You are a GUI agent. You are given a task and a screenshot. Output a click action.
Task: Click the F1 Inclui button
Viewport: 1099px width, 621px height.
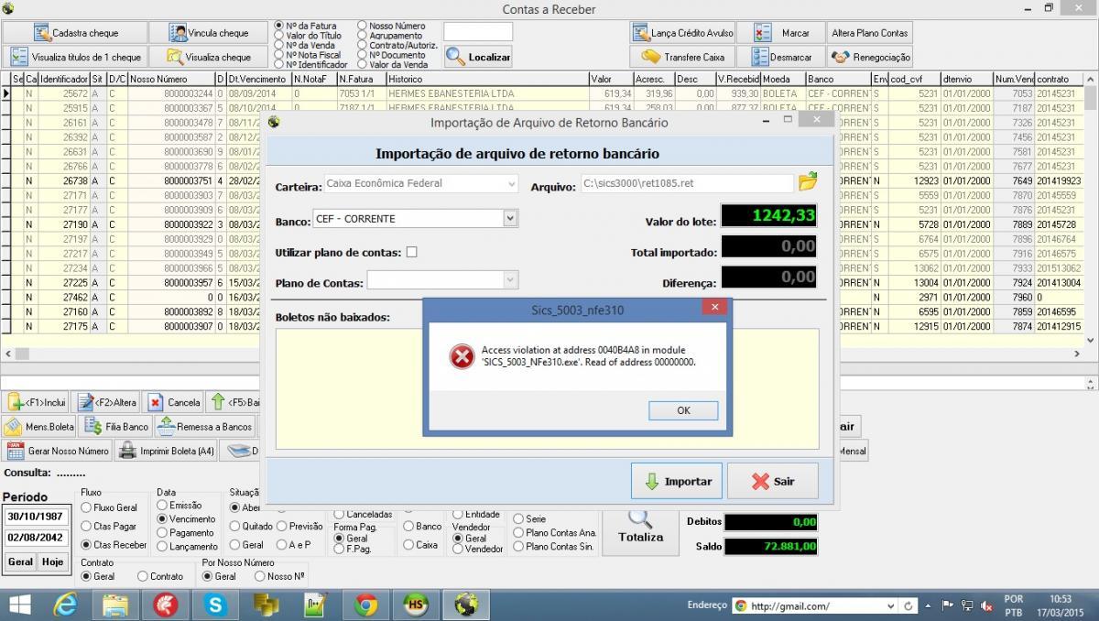[38, 402]
